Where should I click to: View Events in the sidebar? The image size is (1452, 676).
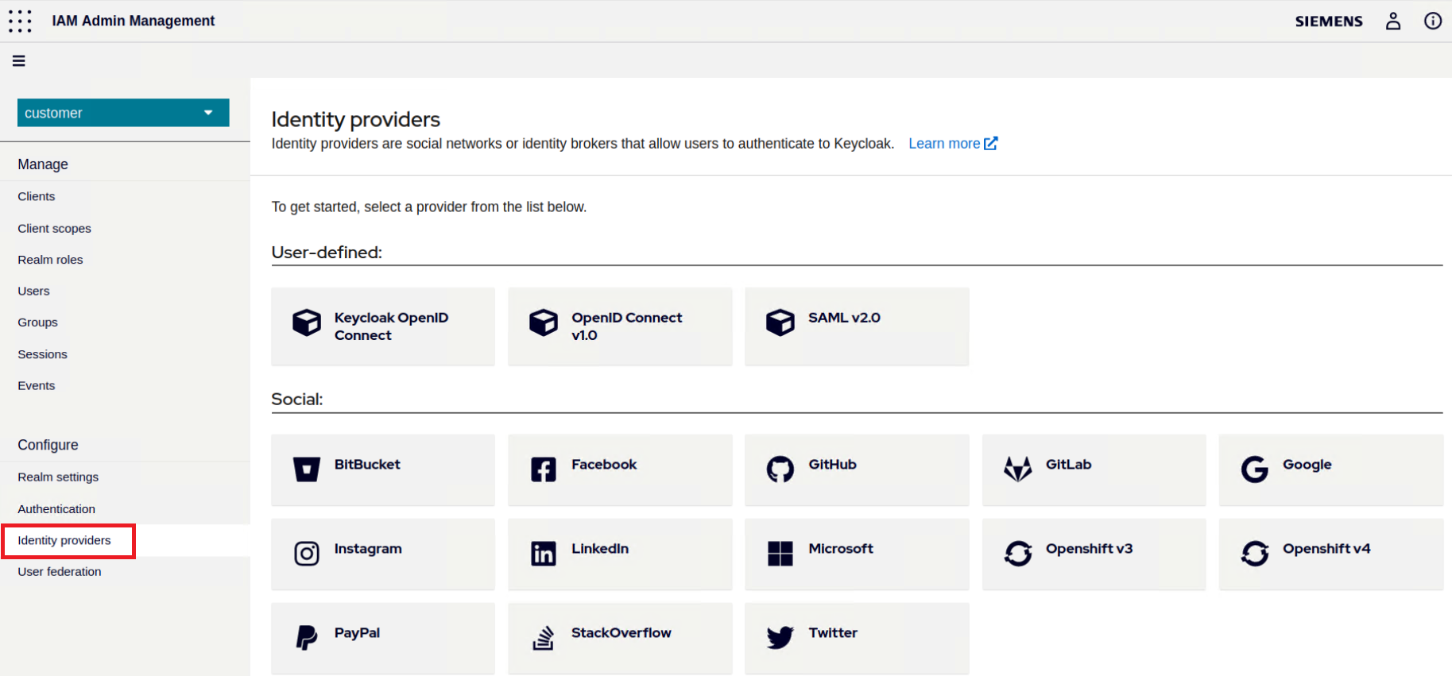(37, 385)
